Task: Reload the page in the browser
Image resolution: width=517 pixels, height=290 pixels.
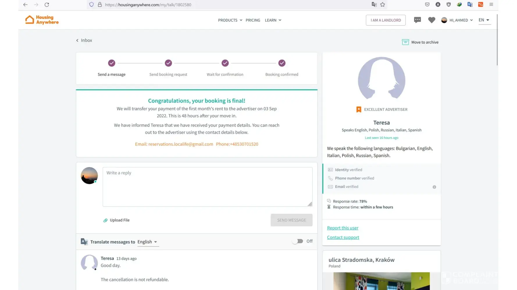Action: [x=47, y=5]
